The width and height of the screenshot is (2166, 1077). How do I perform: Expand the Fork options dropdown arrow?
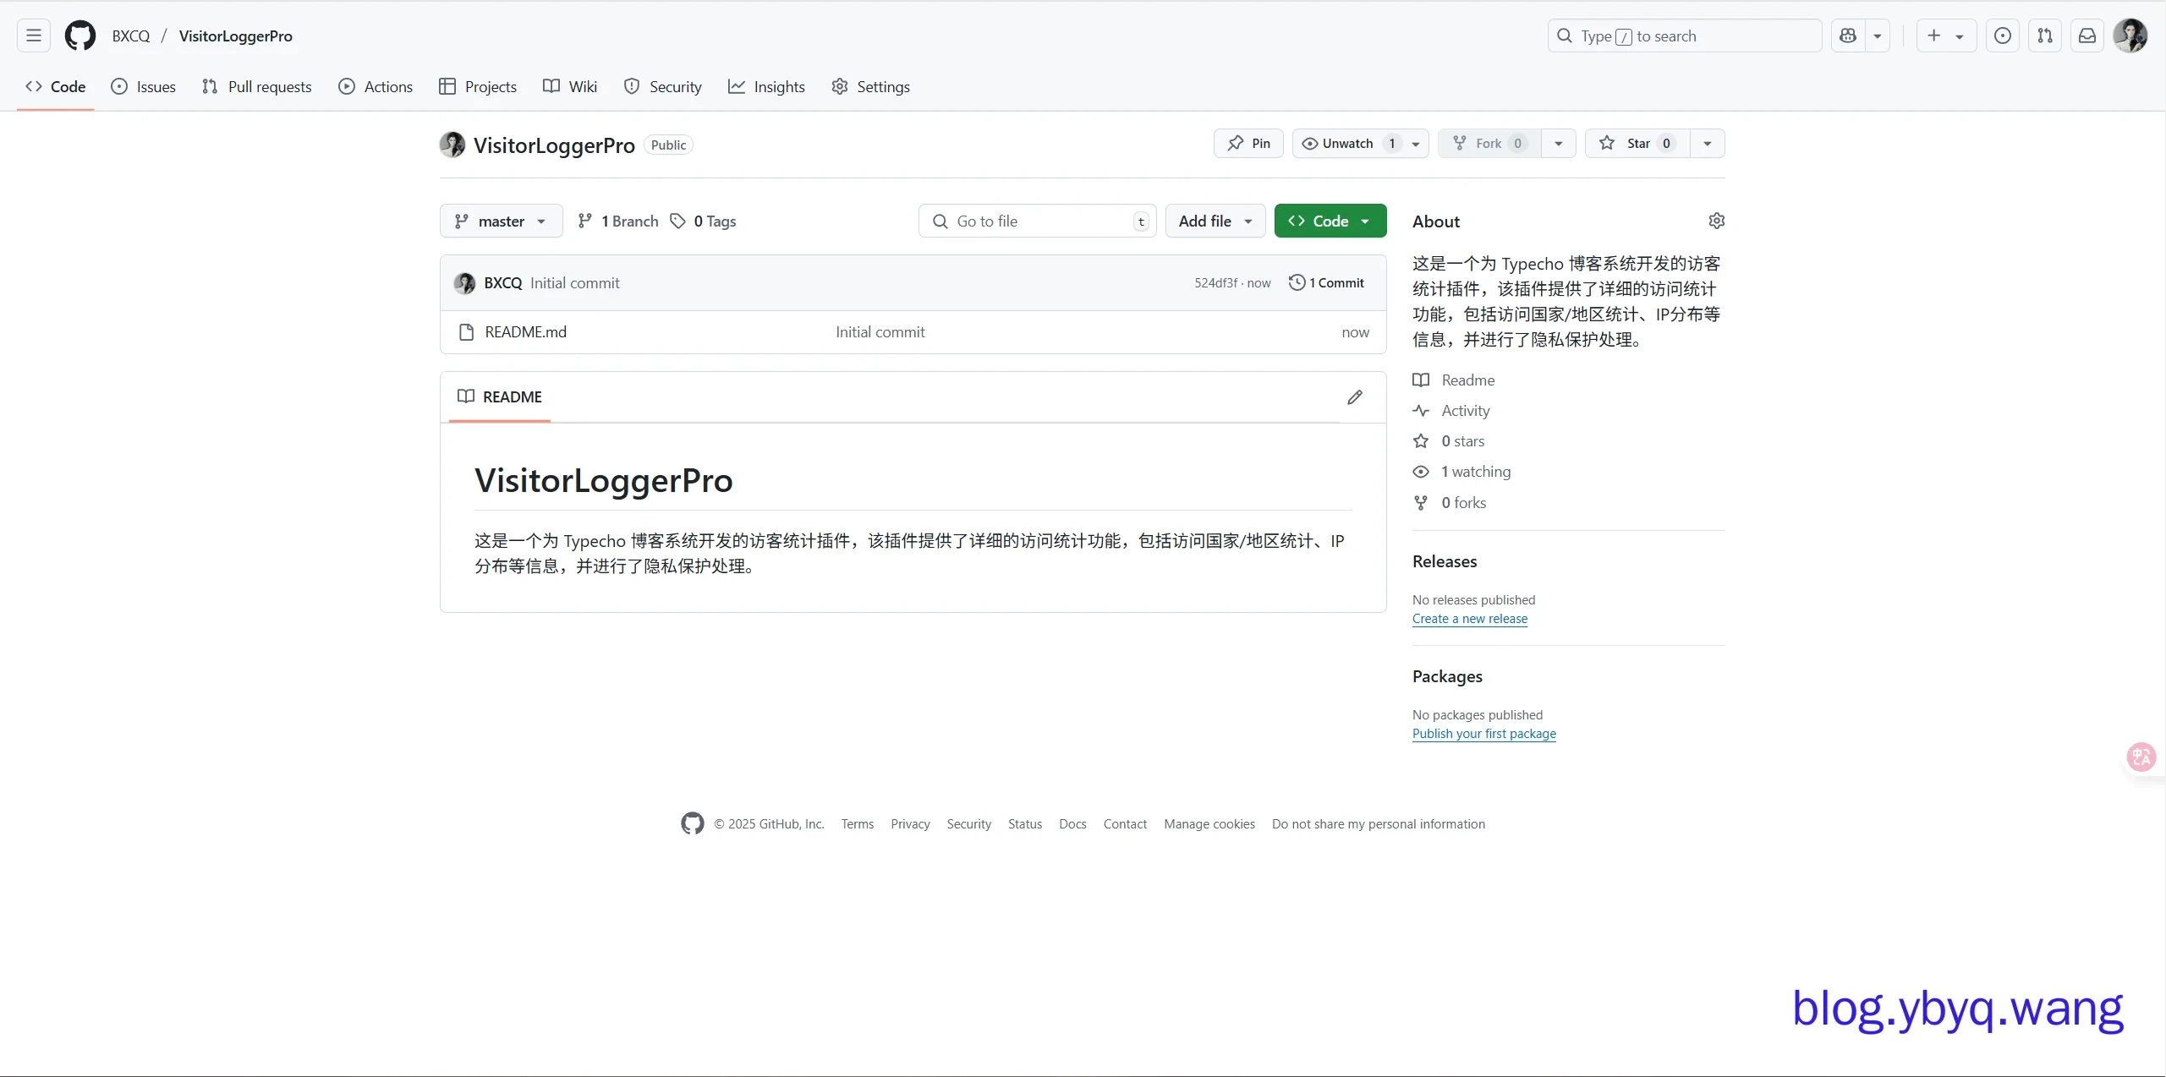(x=1558, y=143)
